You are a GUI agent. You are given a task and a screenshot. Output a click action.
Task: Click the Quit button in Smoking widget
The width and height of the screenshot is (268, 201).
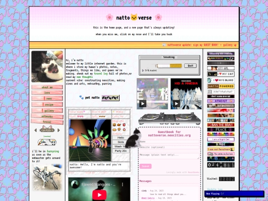pyautogui.click(x=190, y=66)
